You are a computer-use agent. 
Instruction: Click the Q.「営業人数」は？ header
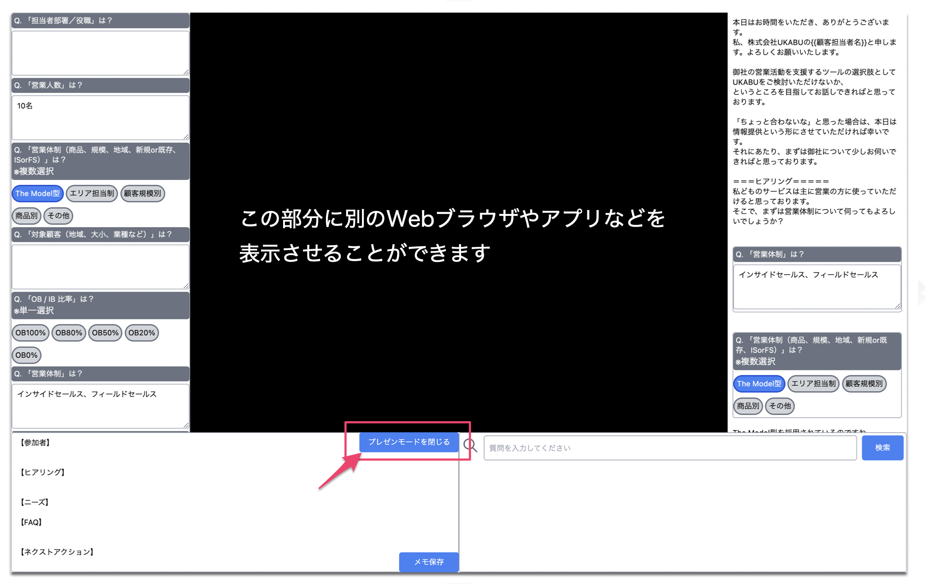pyautogui.click(x=101, y=85)
